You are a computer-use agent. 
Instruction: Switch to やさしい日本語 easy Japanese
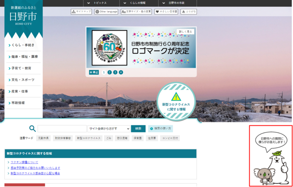[x=166, y=11]
